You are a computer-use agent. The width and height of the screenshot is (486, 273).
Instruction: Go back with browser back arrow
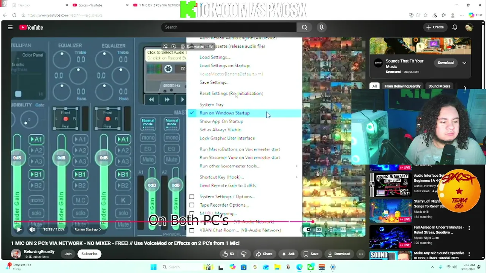(x=5, y=15)
